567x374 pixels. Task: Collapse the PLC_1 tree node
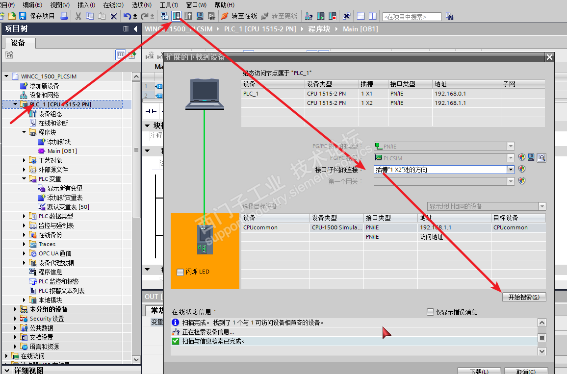coord(15,104)
